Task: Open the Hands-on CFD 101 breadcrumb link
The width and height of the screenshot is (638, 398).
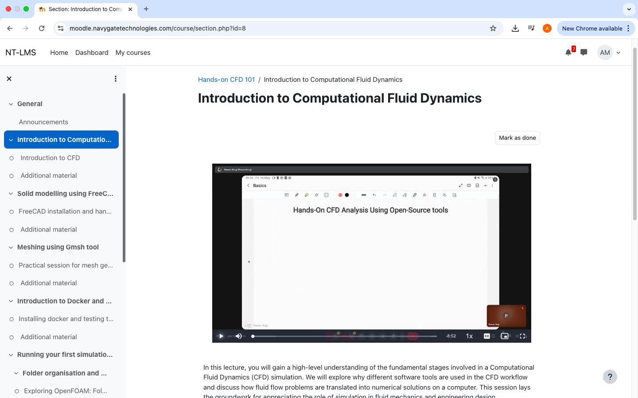Action: point(226,79)
